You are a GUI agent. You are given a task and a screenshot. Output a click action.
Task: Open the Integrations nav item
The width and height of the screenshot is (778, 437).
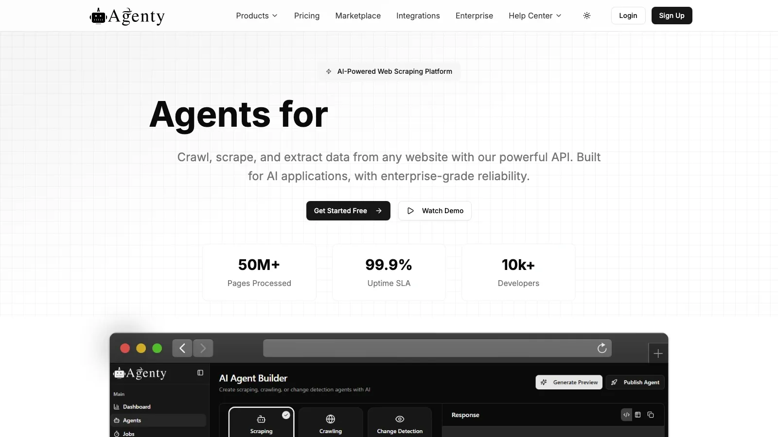(x=418, y=16)
